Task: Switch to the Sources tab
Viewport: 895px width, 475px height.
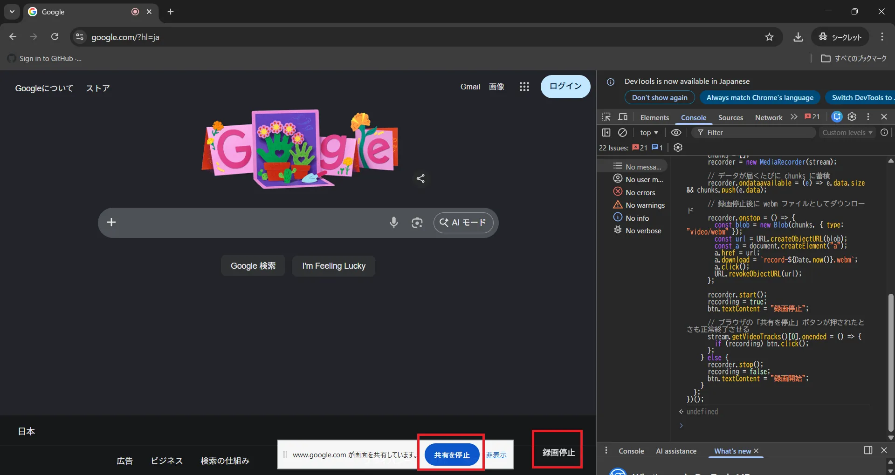Action: (x=730, y=117)
